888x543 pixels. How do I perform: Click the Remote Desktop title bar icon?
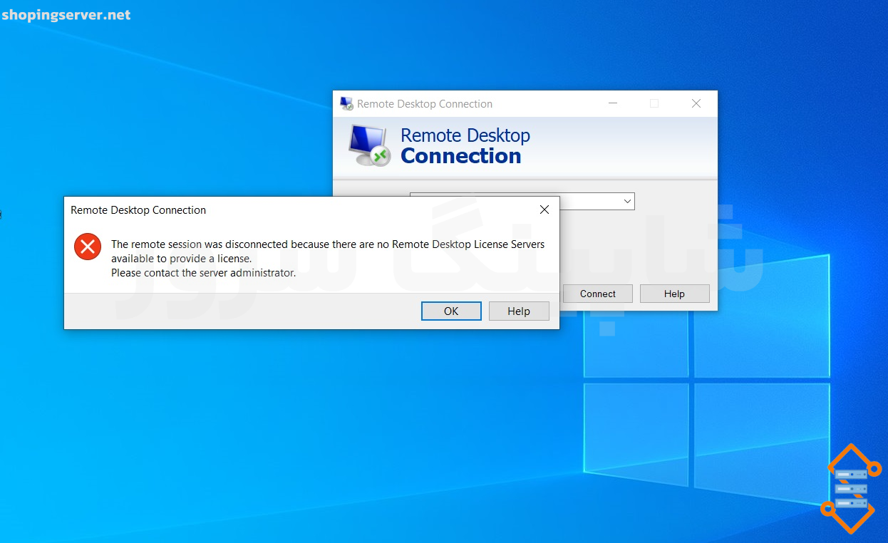(346, 103)
